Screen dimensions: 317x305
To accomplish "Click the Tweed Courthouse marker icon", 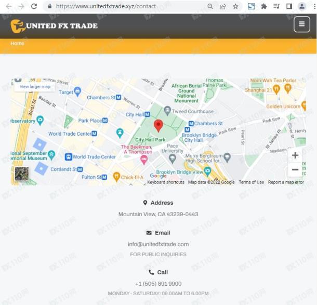I will (x=167, y=111).
